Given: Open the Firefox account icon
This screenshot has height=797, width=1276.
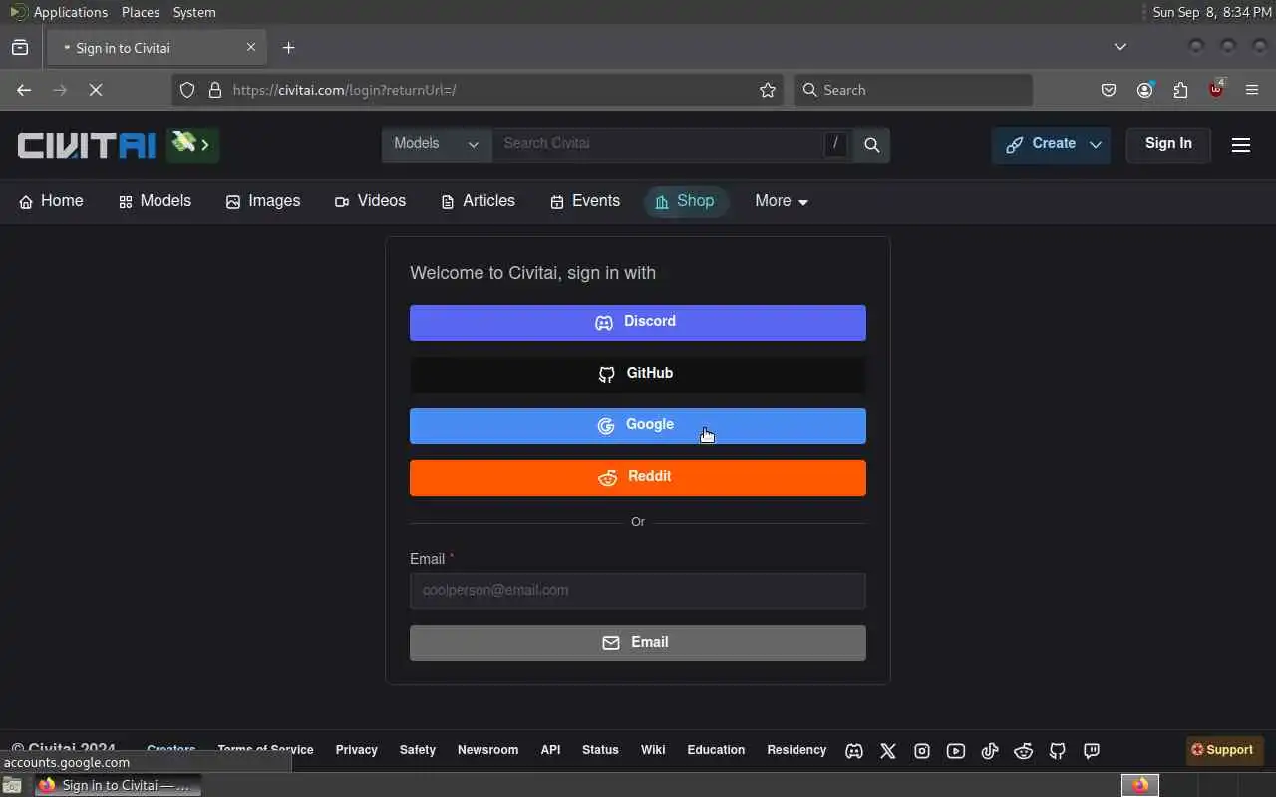Looking at the screenshot, I should [x=1144, y=90].
